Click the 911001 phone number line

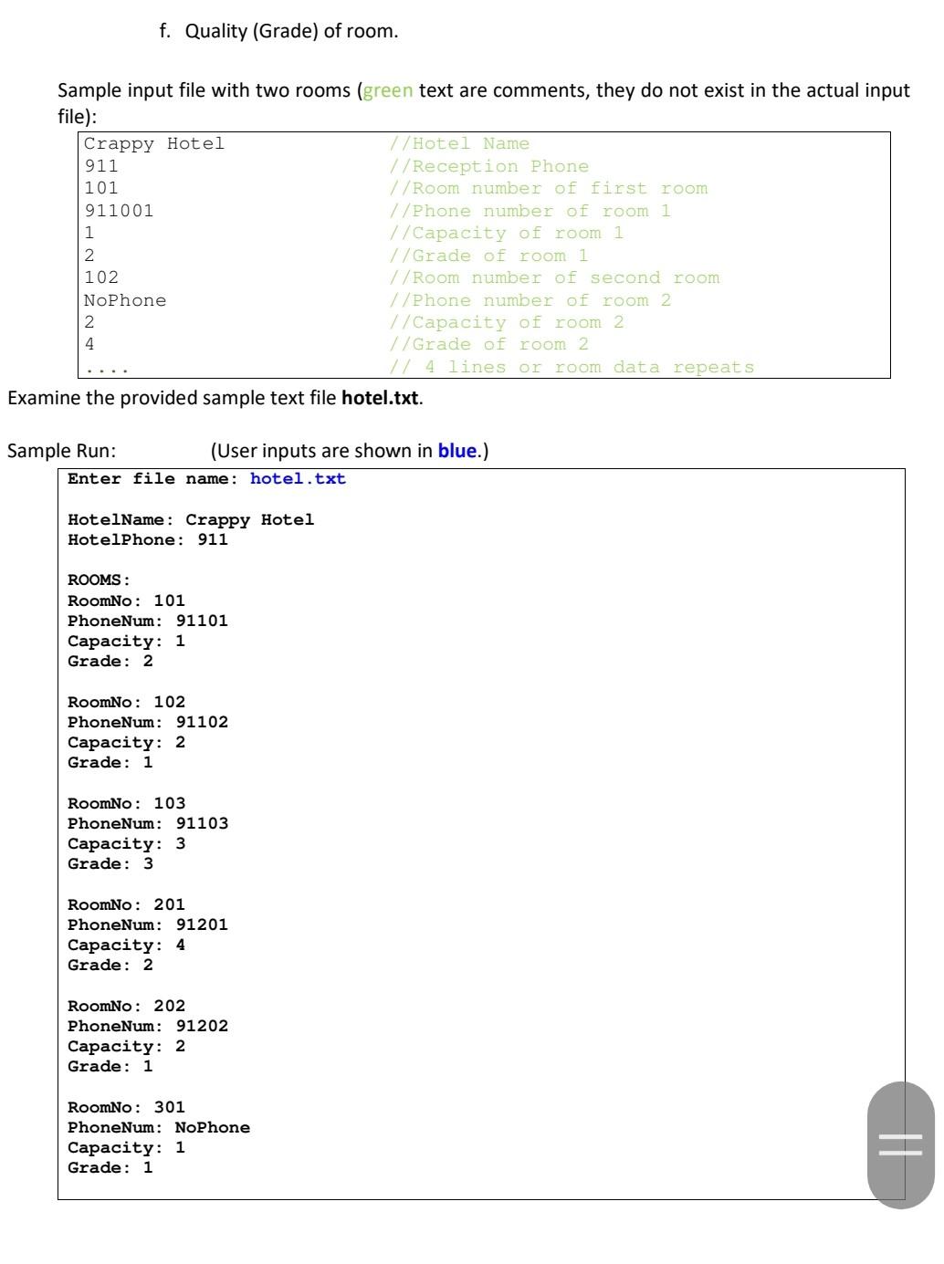(116, 211)
